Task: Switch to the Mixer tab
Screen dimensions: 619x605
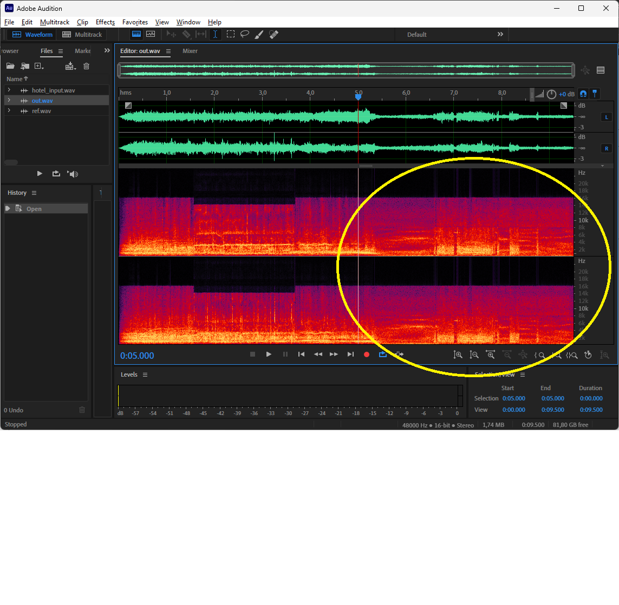Action: click(x=190, y=51)
